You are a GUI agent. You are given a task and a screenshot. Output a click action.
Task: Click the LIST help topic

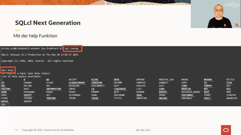[x=139, y=89]
